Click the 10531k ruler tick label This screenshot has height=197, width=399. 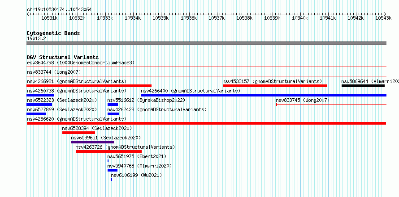[x=49, y=18]
